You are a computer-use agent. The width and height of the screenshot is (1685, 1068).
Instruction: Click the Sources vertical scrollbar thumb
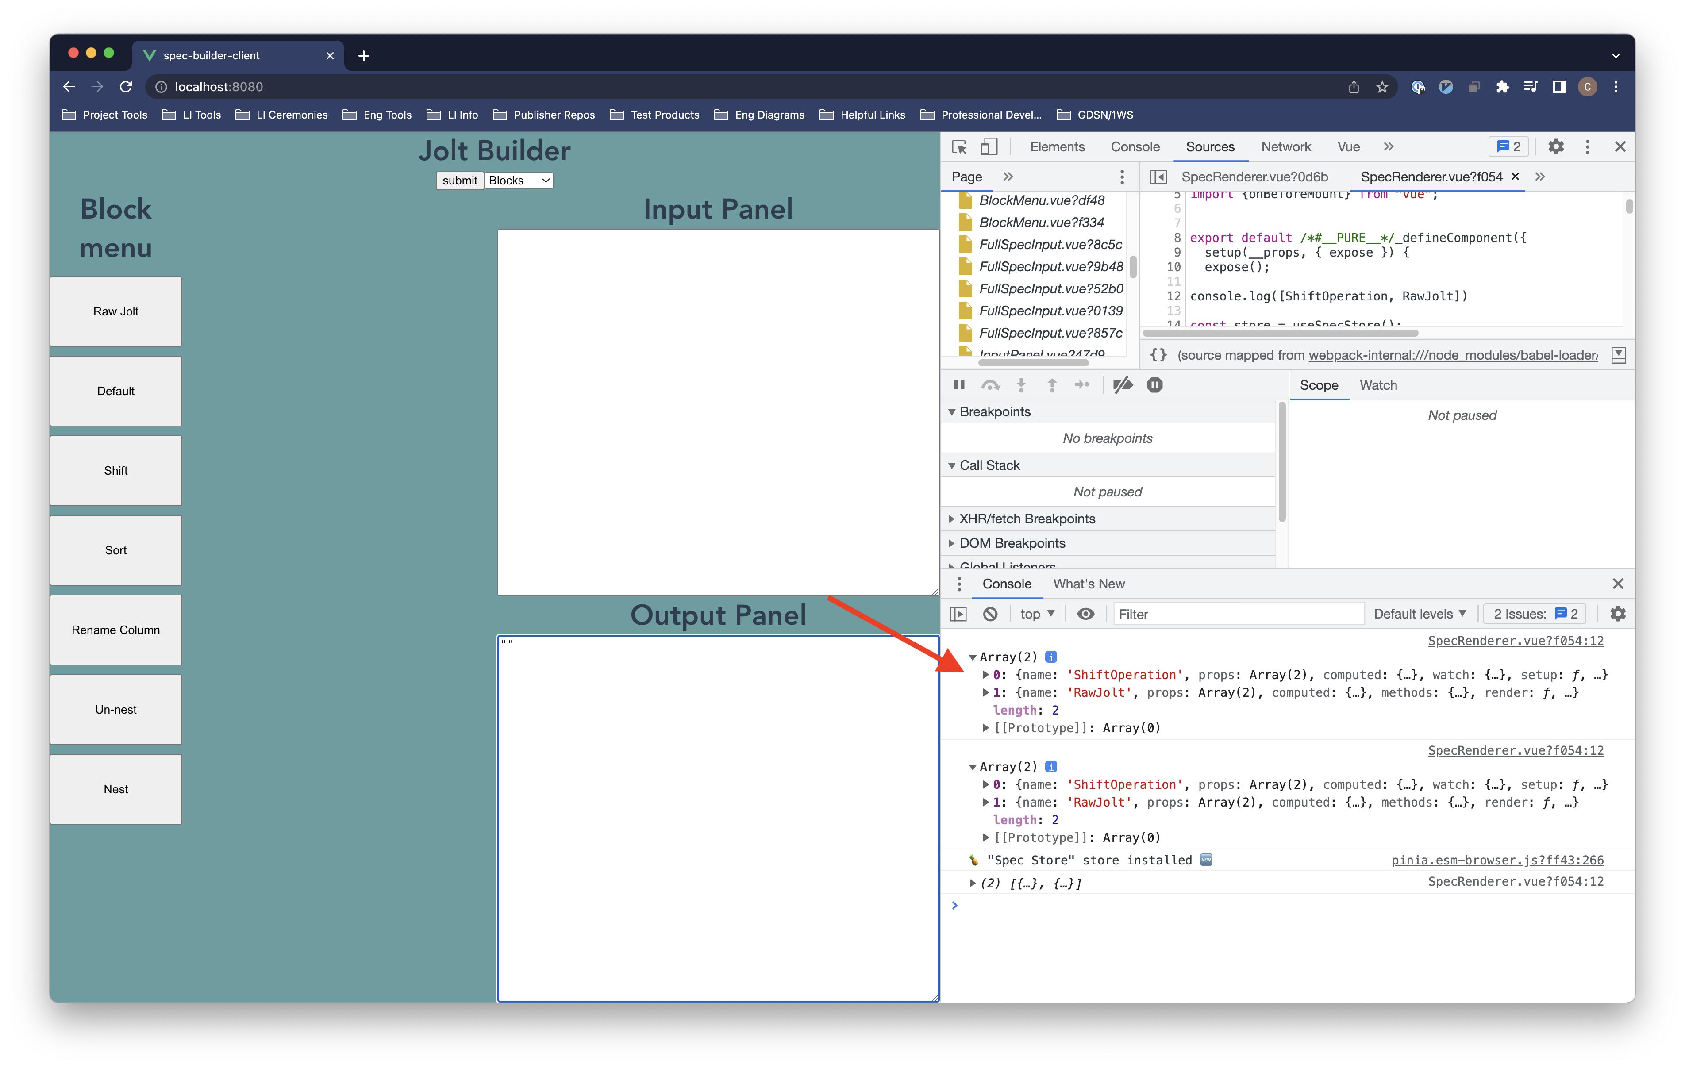coord(1629,207)
